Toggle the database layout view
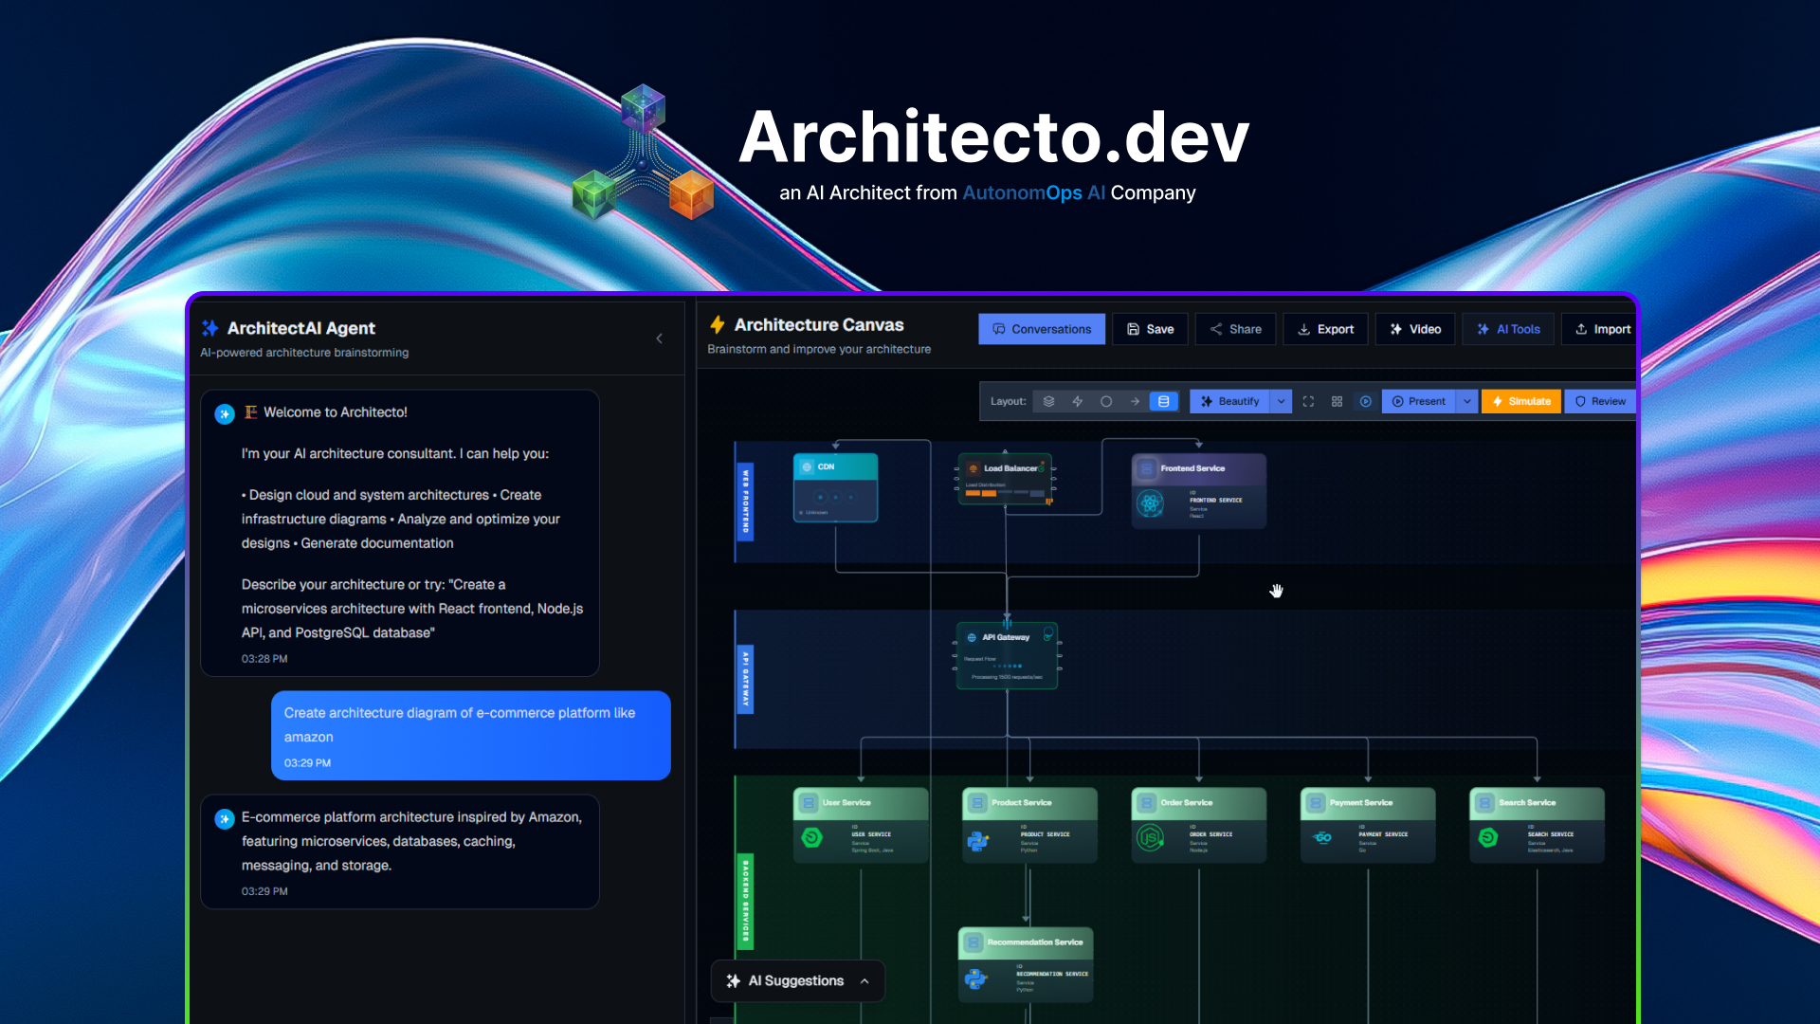This screenshot has height=1024, width=1820. (x=1163, y=401)
